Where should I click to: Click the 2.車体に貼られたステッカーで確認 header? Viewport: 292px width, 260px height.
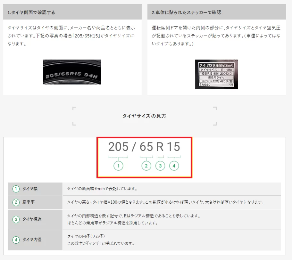pyautogui.click(x=186, y=12)
